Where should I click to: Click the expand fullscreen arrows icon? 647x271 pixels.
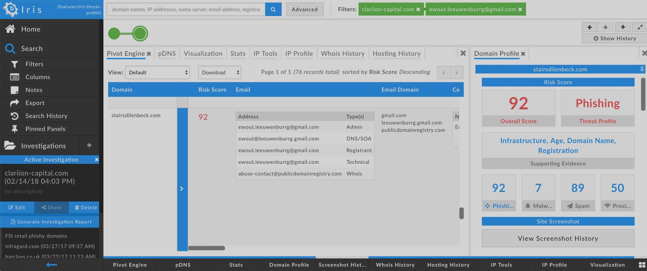(x=640, y=27)
